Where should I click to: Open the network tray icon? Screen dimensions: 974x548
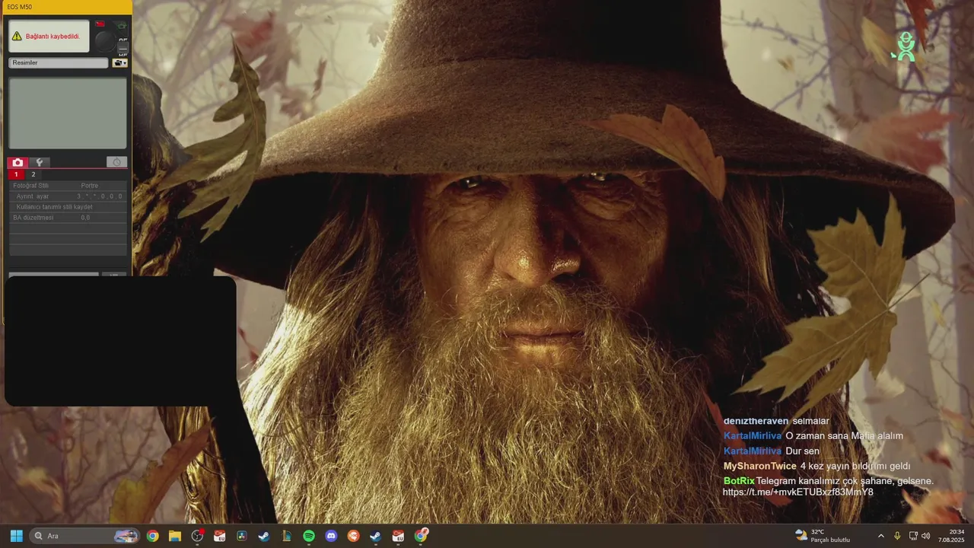[x=913, y=536]
